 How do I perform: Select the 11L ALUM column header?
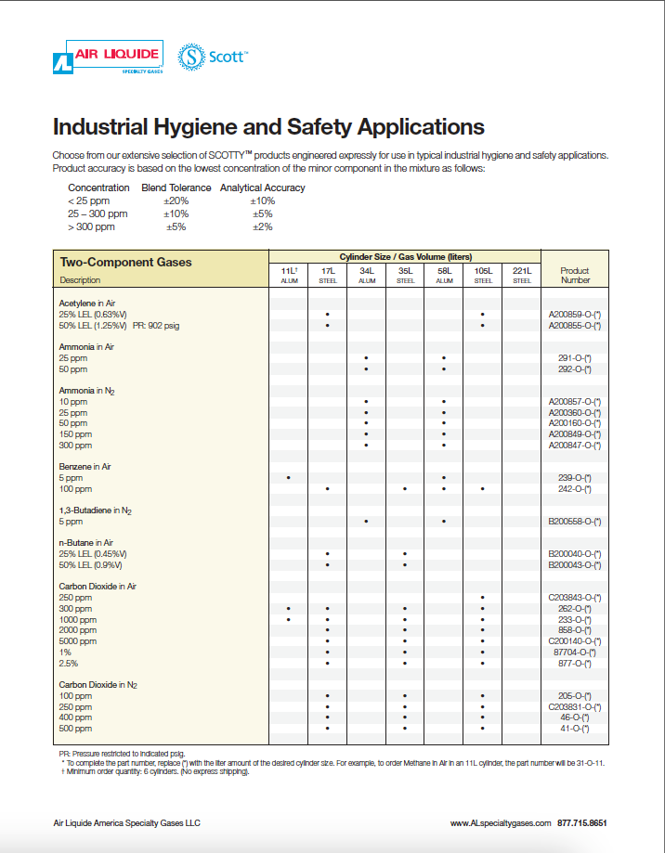pos(289,275)
